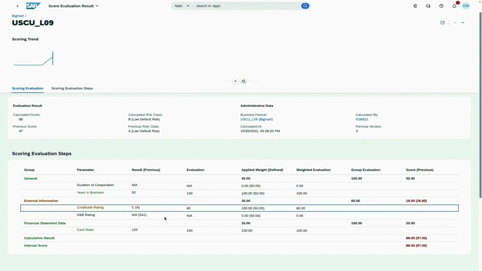Click the Duration of Cooperation parameter

tap(95, 185)
